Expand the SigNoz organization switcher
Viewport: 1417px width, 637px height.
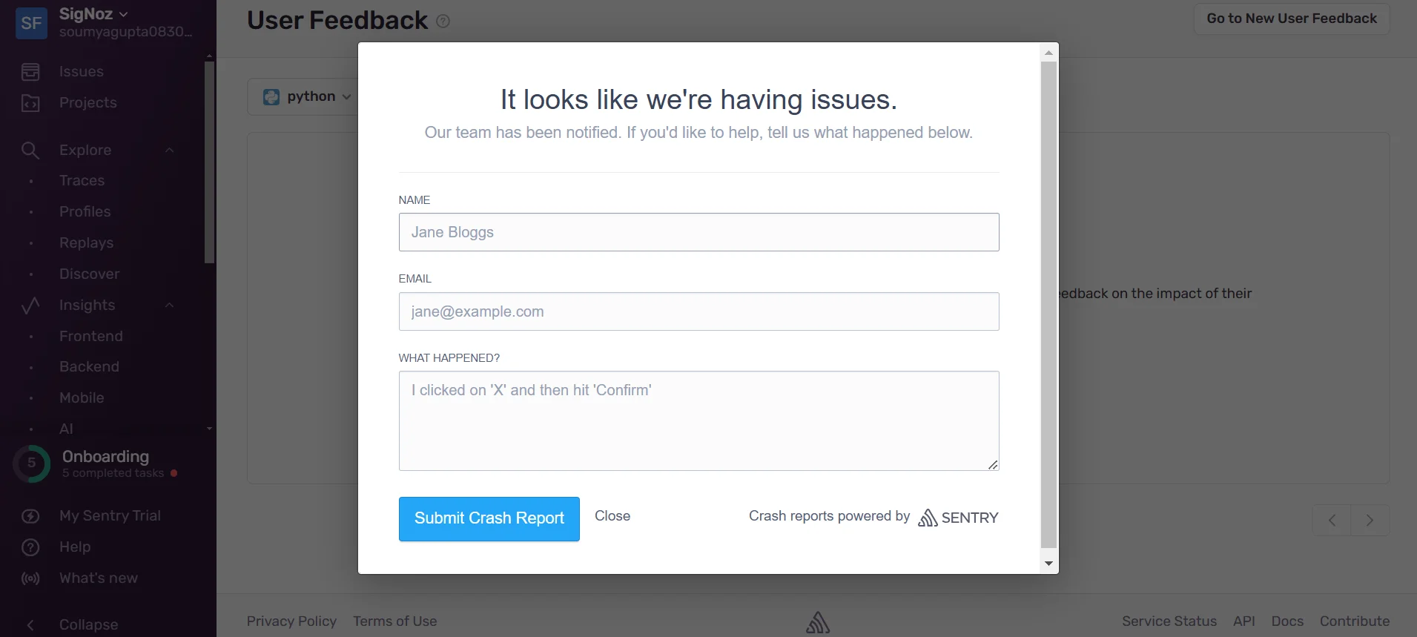click(x=124, y=13)
